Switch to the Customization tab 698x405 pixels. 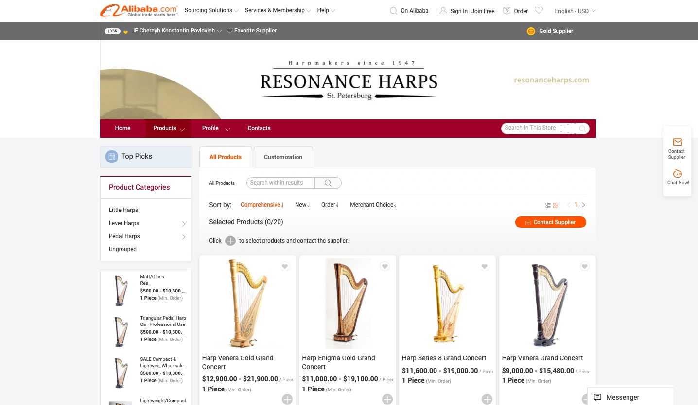coord(283,157)
